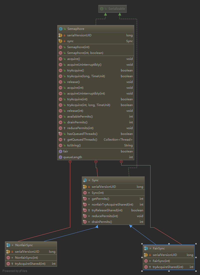The width and height of the screenshot is (200, 275).
Task: Click the fair property icon
Action: point(60,151)
